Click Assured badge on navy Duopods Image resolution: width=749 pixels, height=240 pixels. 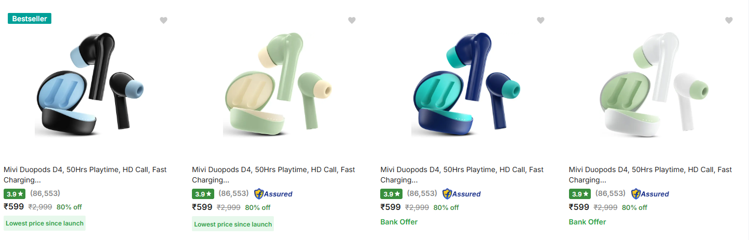tap(462, 194)
